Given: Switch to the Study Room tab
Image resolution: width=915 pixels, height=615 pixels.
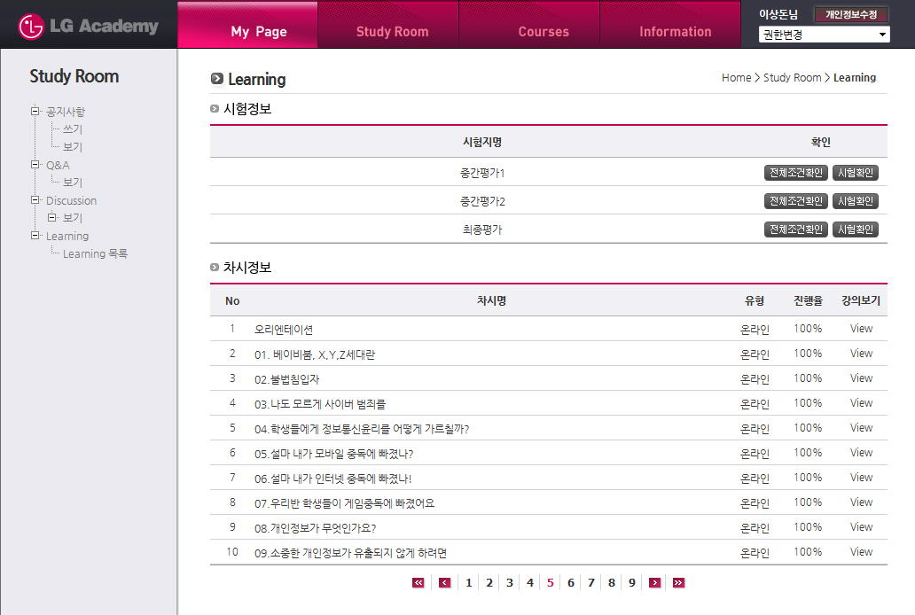Looking at the screenshot, I should (392, 32).
